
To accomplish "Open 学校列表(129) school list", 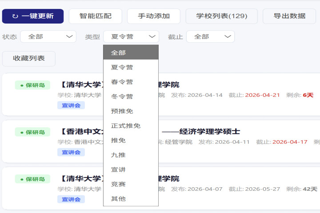I will pyautogui.click(x=221, y=16).
